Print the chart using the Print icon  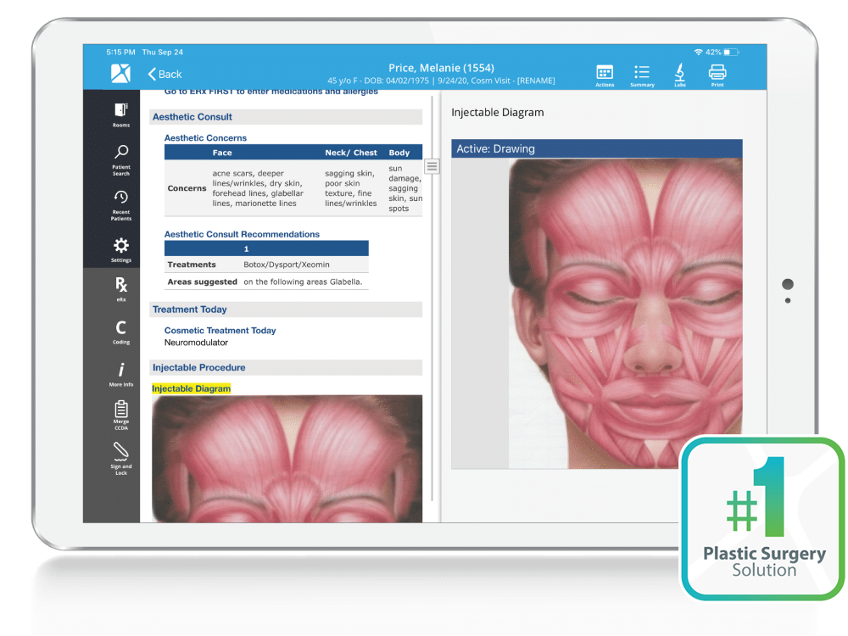click(x=717, y=72)
